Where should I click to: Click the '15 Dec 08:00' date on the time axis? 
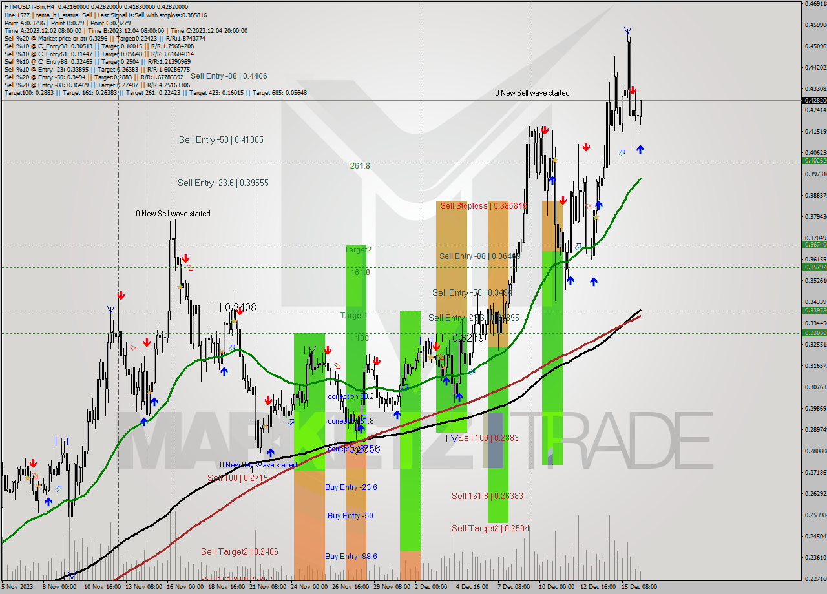(x=640, y=587)
